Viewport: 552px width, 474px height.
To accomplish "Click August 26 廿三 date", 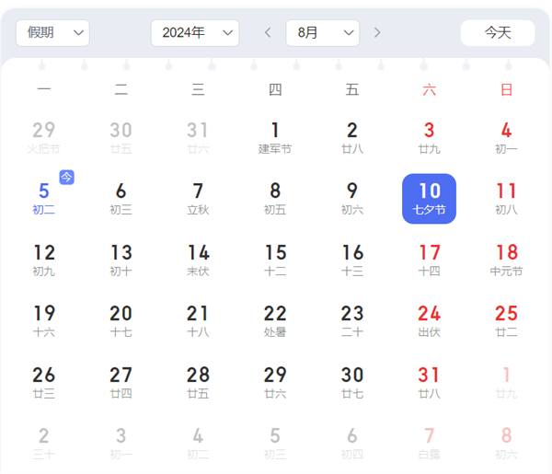I will point(44,382).
